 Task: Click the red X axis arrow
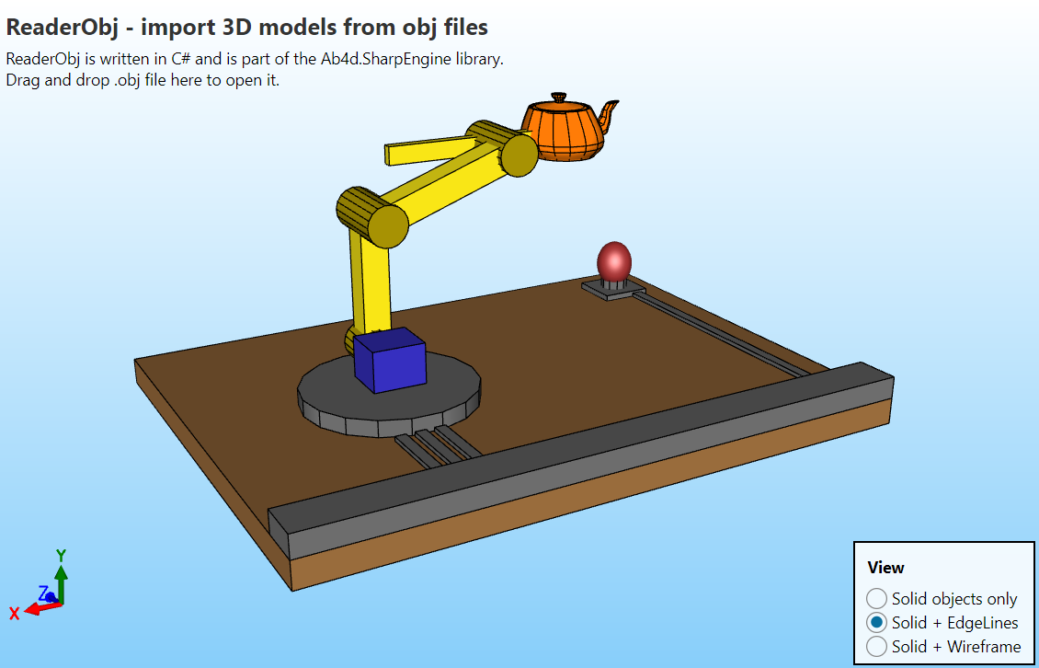tap(35, 608)
